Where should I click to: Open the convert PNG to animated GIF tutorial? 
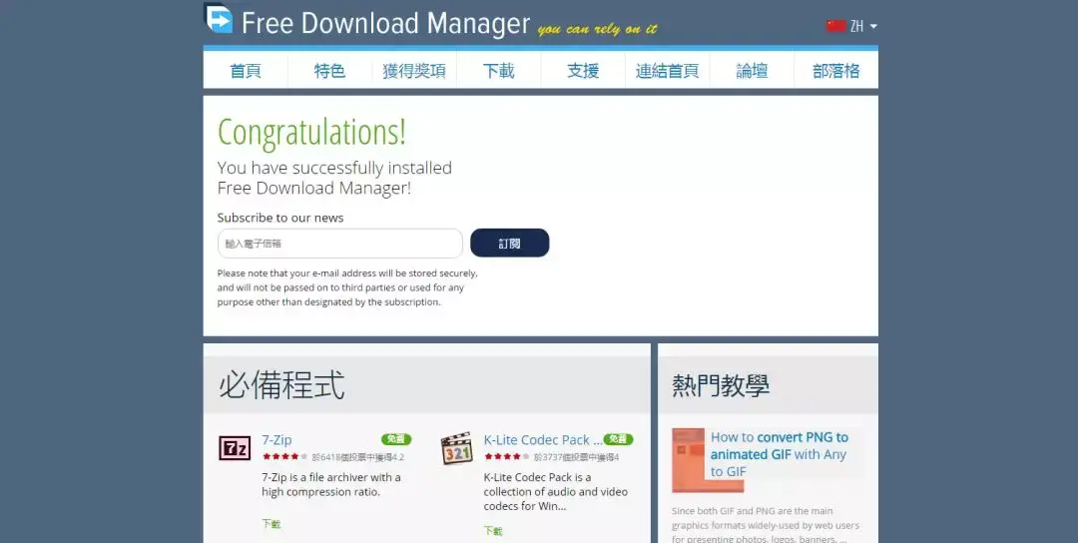click(779, 454)
